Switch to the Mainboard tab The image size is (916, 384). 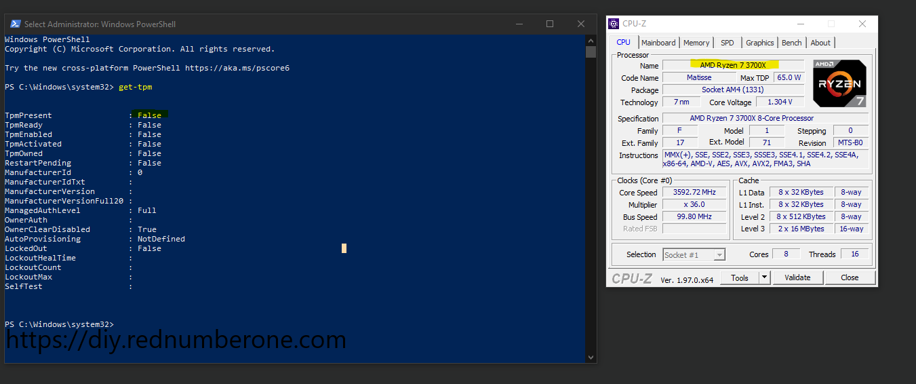pyautogui.click(x=658, y=43)
